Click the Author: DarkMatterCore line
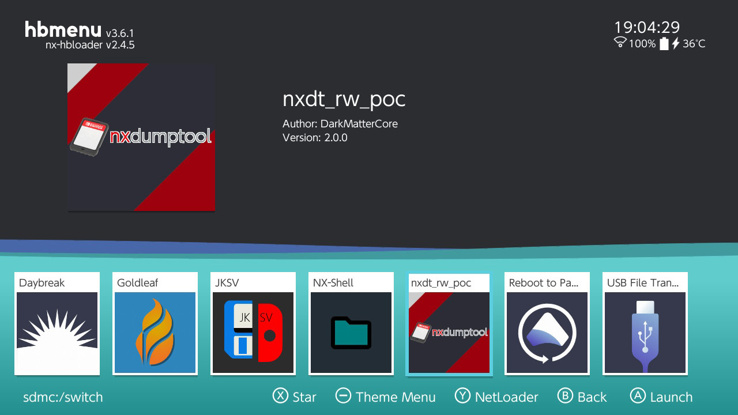 pyautogui.click(x=340, y=124)
